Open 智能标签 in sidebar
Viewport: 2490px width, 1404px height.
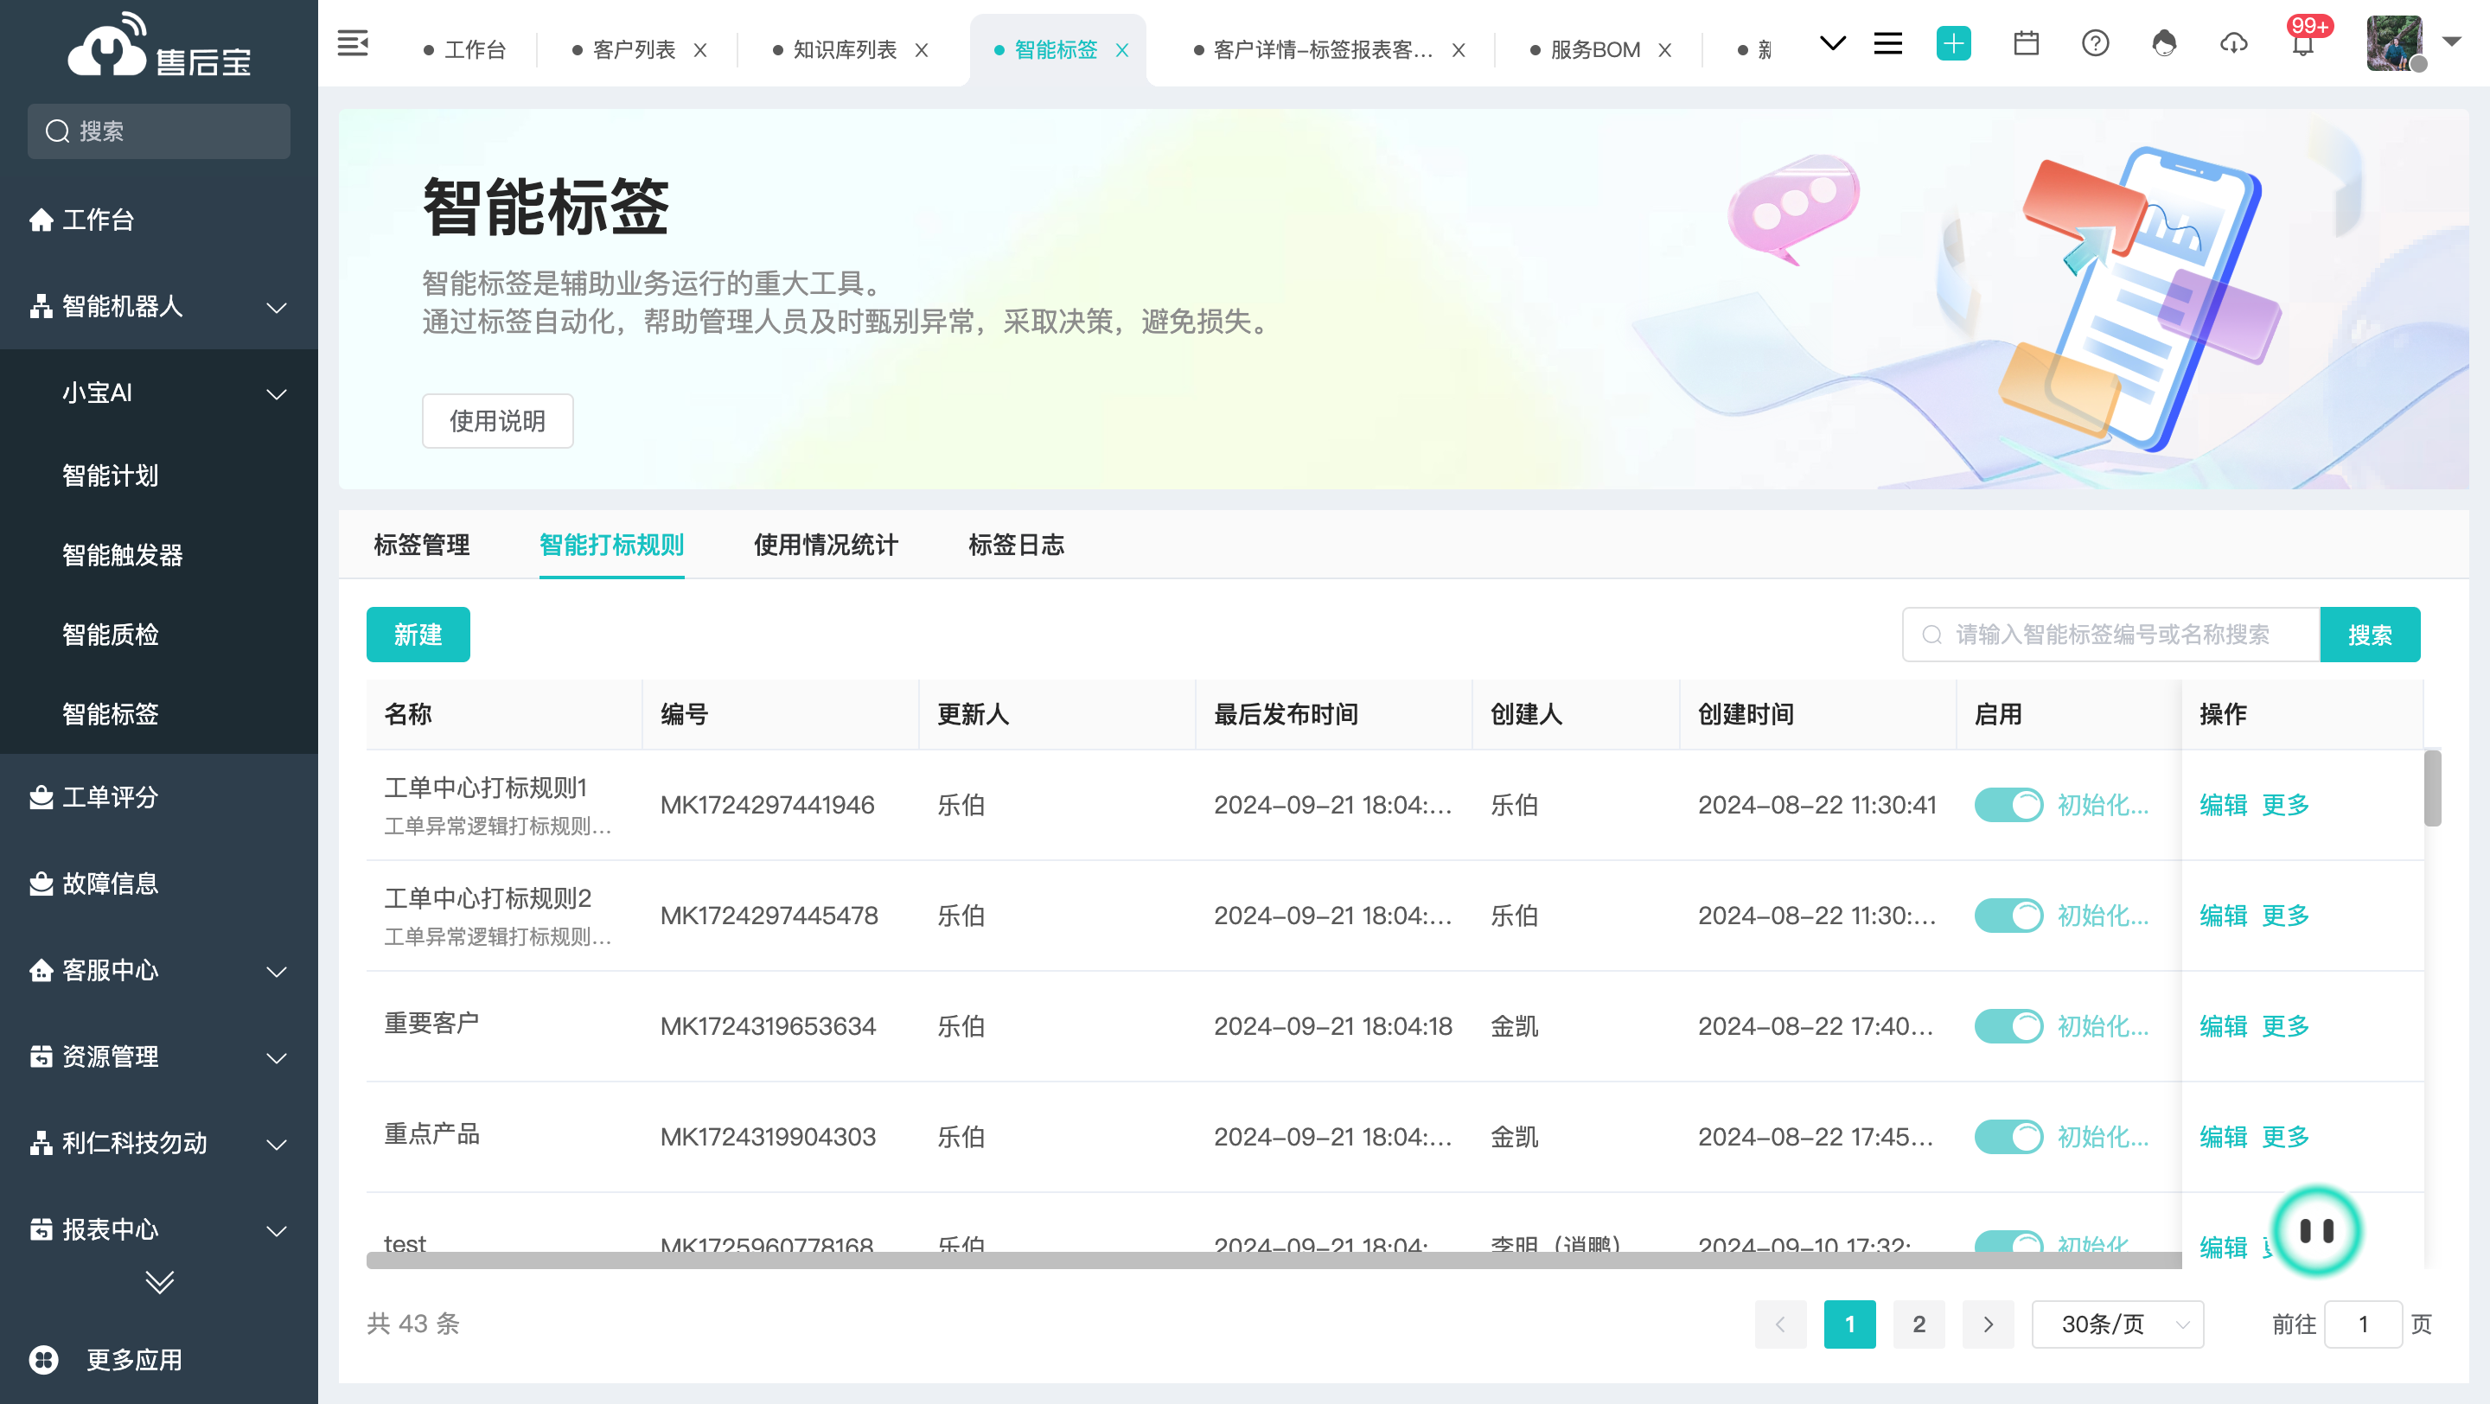tap(110, 713)
